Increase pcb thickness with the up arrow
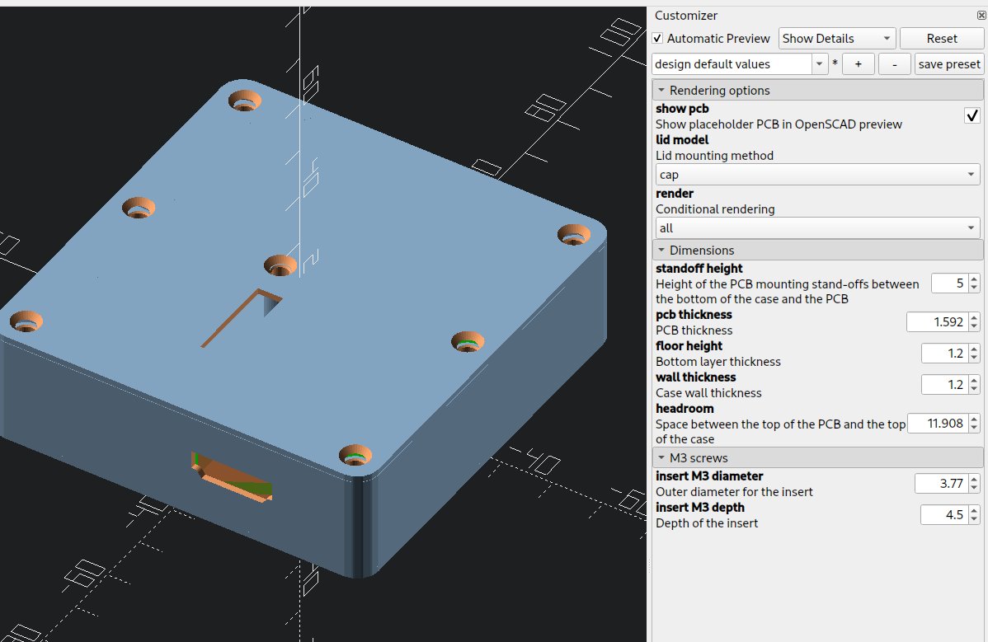 (974, 317)
